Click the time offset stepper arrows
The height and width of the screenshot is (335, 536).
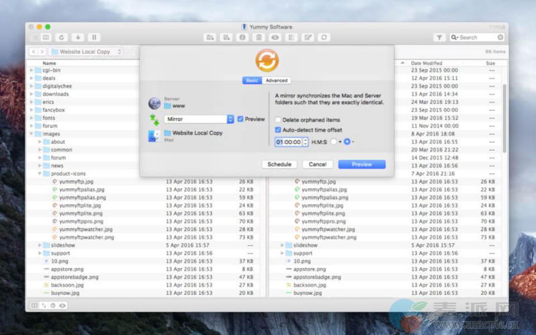pos(305,142)
